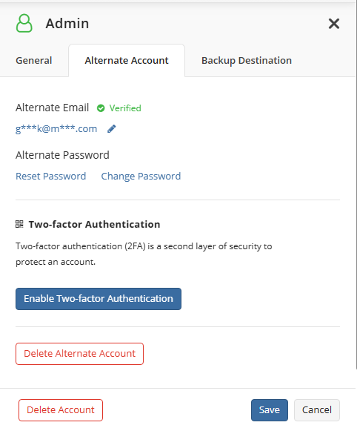This screenshot has height=428, width=357.
Task: Cancel and discard changes
Action: (317, 410)
